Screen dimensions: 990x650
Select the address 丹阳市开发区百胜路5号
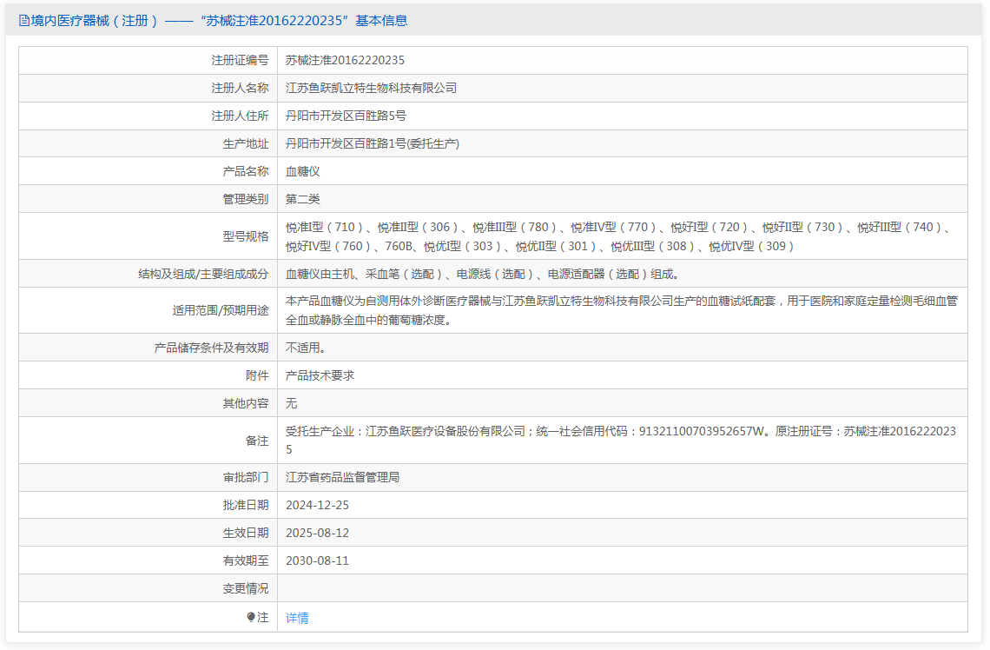[x=346, y=116]
